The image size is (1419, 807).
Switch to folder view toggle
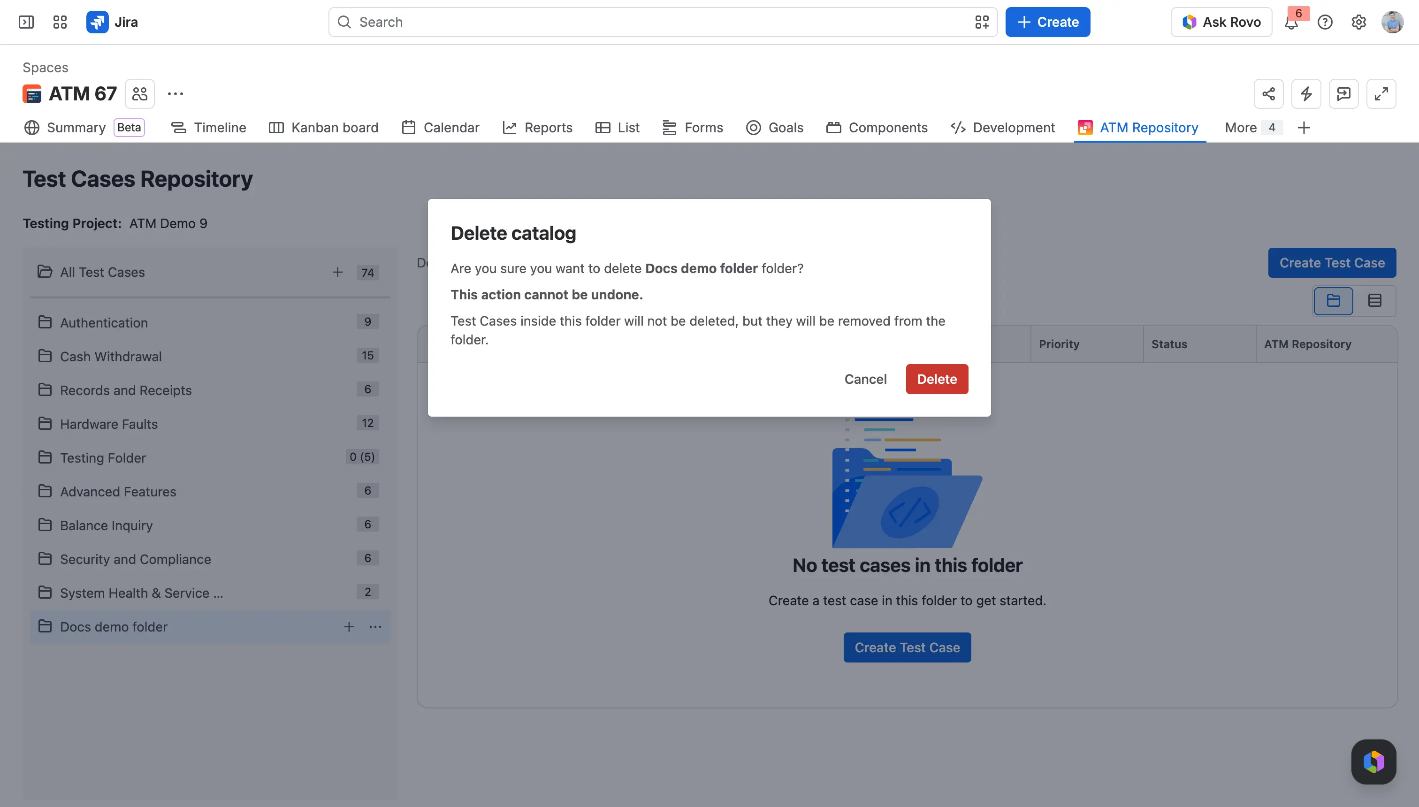[1334, 300]
